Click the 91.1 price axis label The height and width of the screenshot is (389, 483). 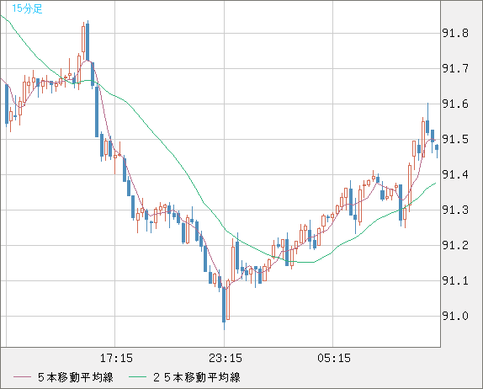point(455,280)
